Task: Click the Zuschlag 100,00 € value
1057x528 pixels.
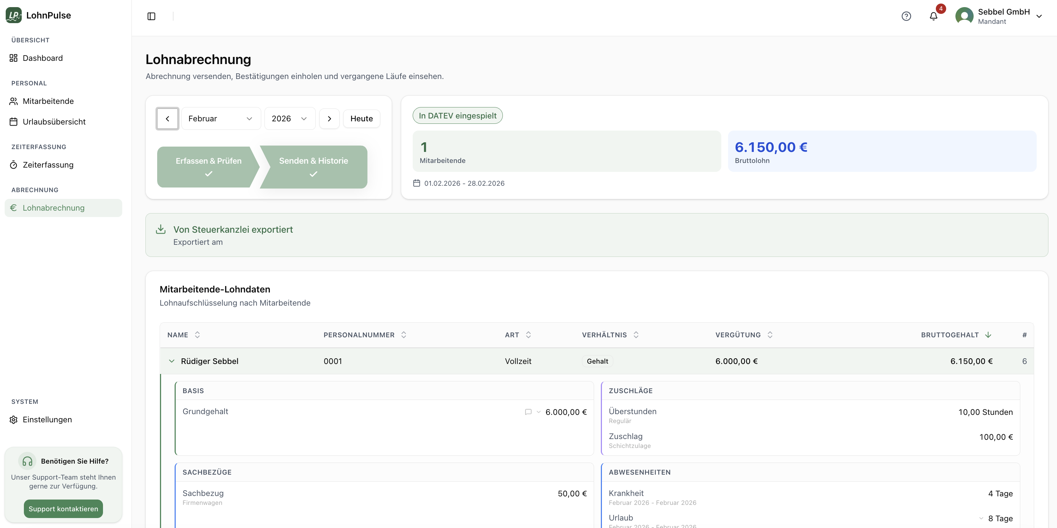Action: tap(996, 437)
